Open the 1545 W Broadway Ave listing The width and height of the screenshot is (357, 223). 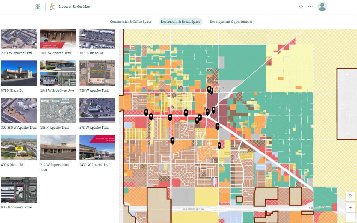click(58, 73)
